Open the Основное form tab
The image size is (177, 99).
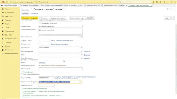click(x=25, y=13)
